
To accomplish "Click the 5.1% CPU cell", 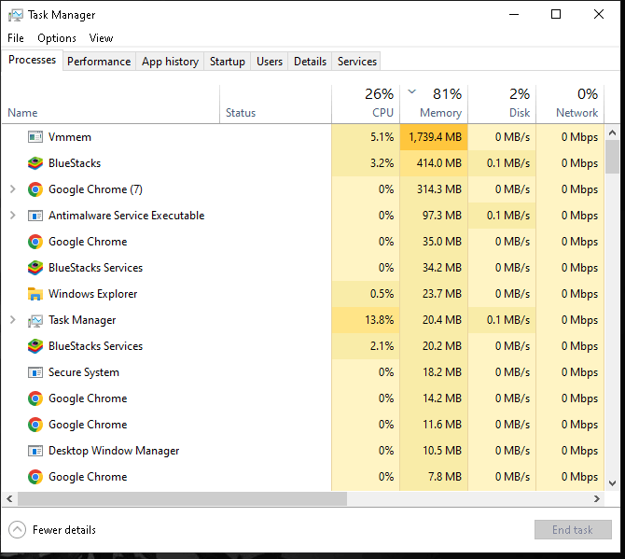I will [x=366, y=137].
